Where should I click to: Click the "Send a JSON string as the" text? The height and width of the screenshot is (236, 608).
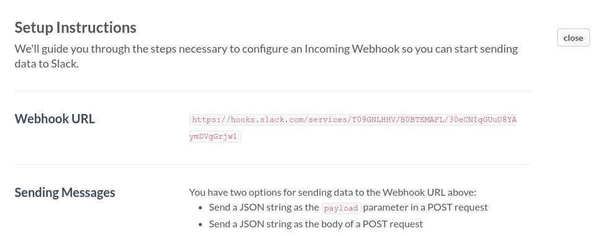264,208
